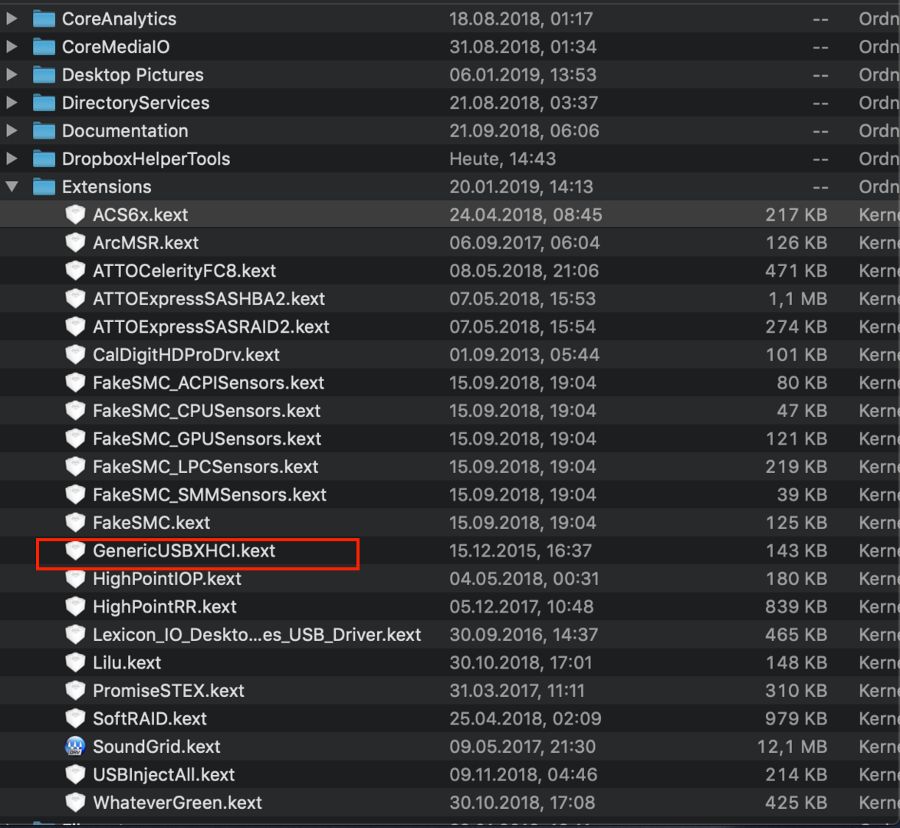The image size is (900, 828).
Task: Click the WhateverGreen.kext kext icon
Action: click(75, 803)
